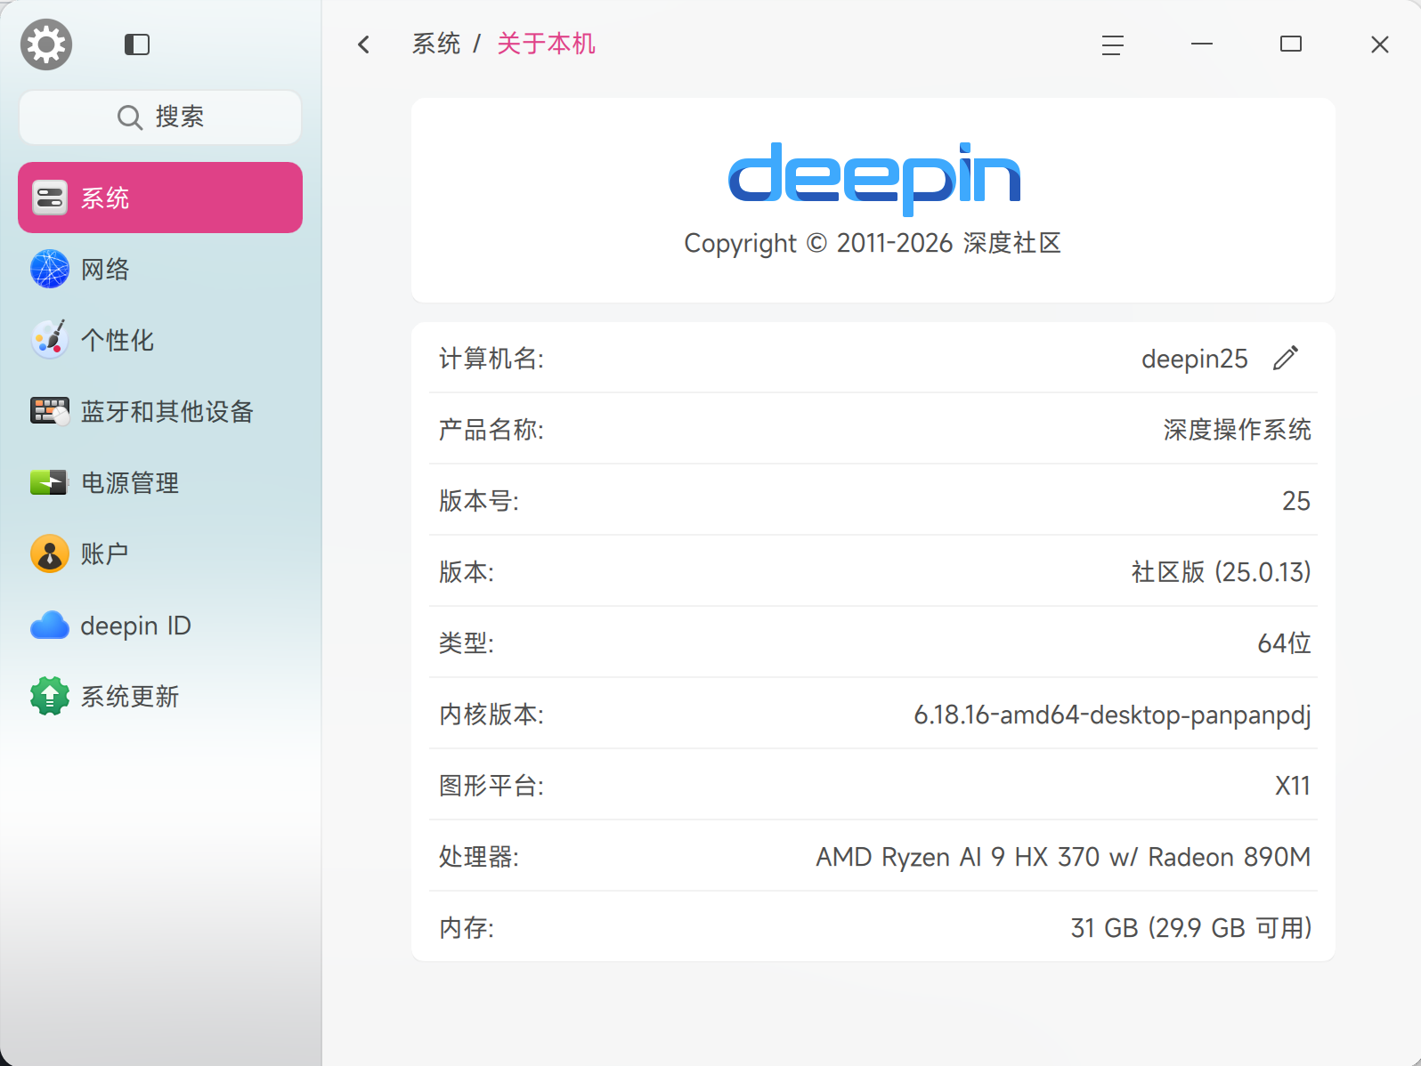Click the 深度操作系统 product name value

tap(1237, 430)
